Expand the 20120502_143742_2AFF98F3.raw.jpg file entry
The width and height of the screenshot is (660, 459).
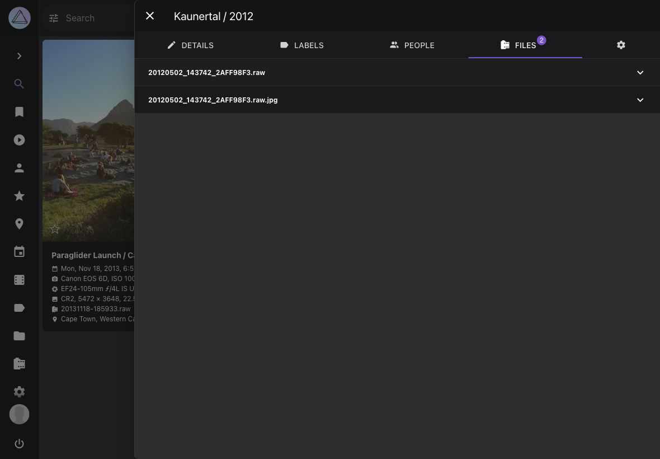pos(640,100)
